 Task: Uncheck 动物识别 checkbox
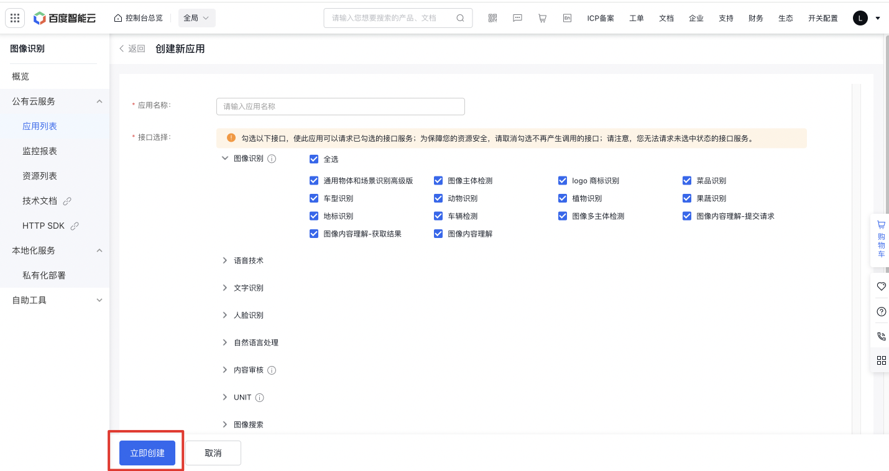(438, 198)
